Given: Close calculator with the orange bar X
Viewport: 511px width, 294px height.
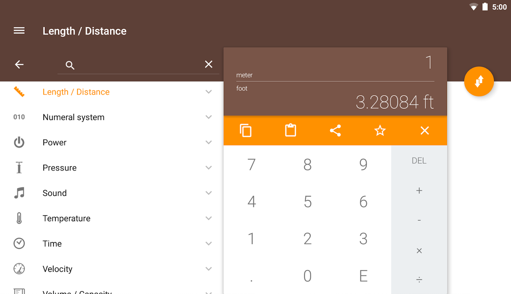Looking at the screenshot, I should pyautogui.click(x=425, y=130).
